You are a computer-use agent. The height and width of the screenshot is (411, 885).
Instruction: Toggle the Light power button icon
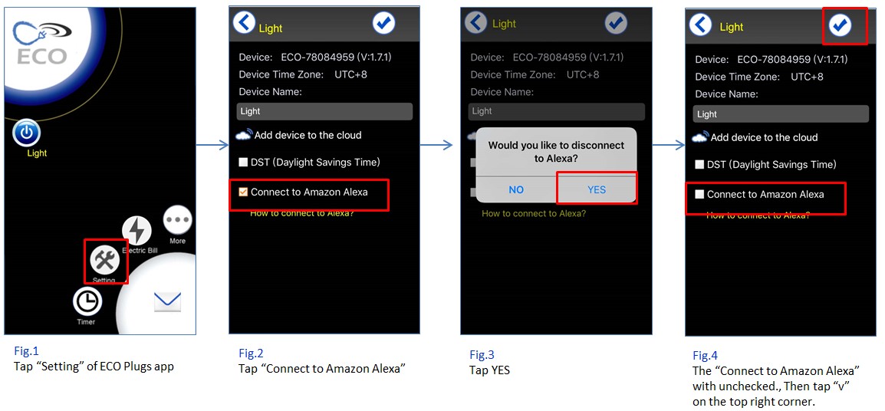click(x=26, y=133)
